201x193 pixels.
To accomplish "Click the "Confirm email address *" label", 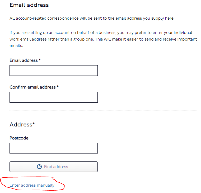I will point(32,87).
